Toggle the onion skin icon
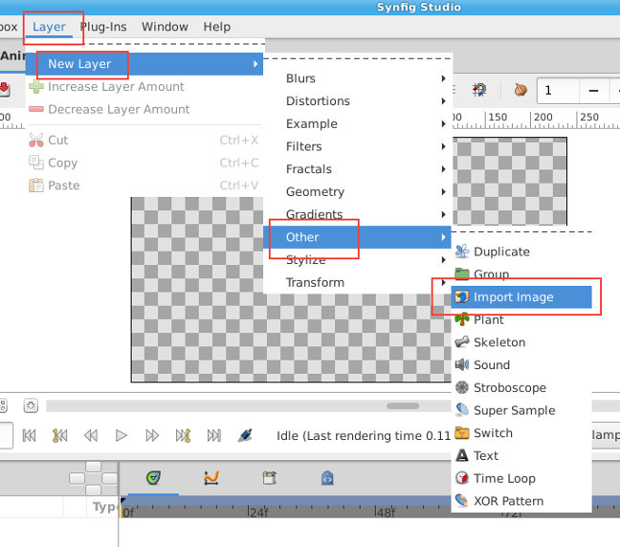The image size is (620, 547). 520,90
